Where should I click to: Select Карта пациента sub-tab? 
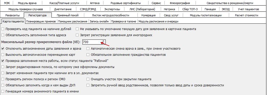13,21
